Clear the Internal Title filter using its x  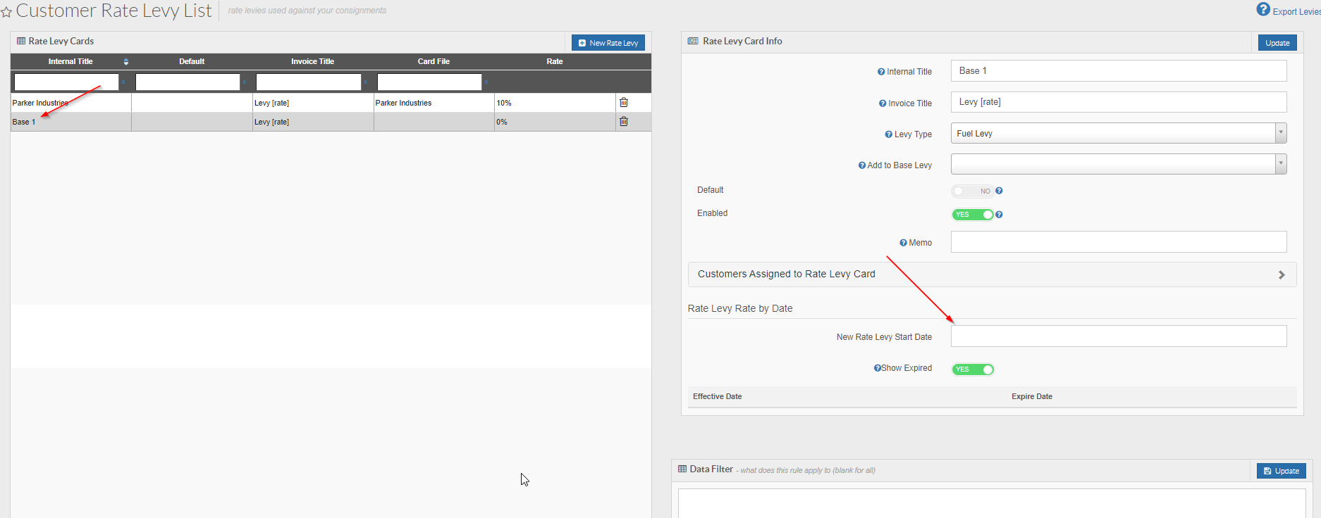pyautogui.click(x=123, y=82)
